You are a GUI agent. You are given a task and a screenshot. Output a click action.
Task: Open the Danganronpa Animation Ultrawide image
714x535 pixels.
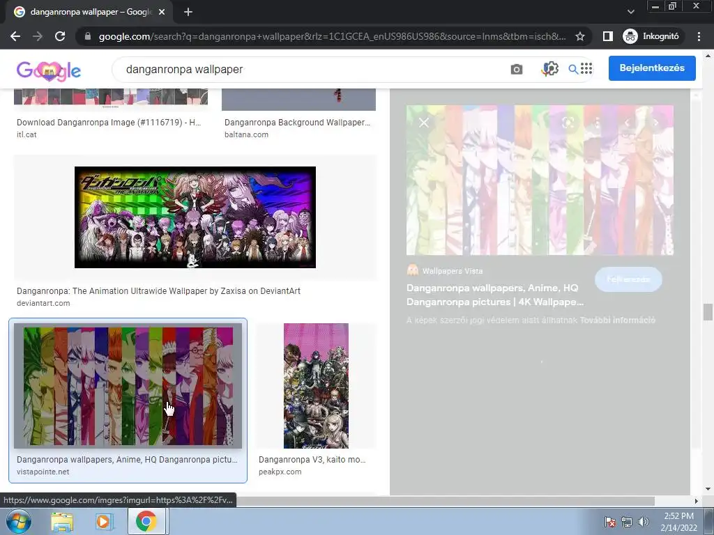(195, 217)
